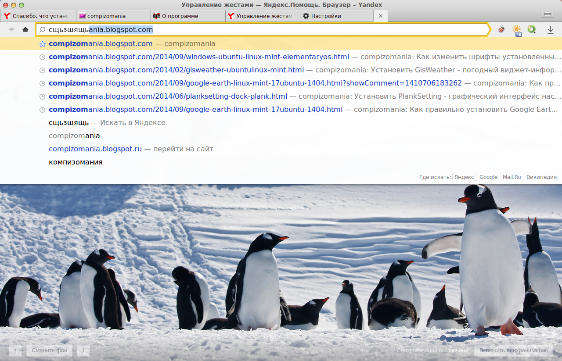
Task: Open the google-earth suggestion with showComment parameter
Action: [x=281, y=83]
